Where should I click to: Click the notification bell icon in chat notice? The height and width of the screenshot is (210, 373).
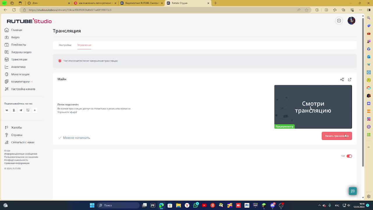tap(60, 61)
